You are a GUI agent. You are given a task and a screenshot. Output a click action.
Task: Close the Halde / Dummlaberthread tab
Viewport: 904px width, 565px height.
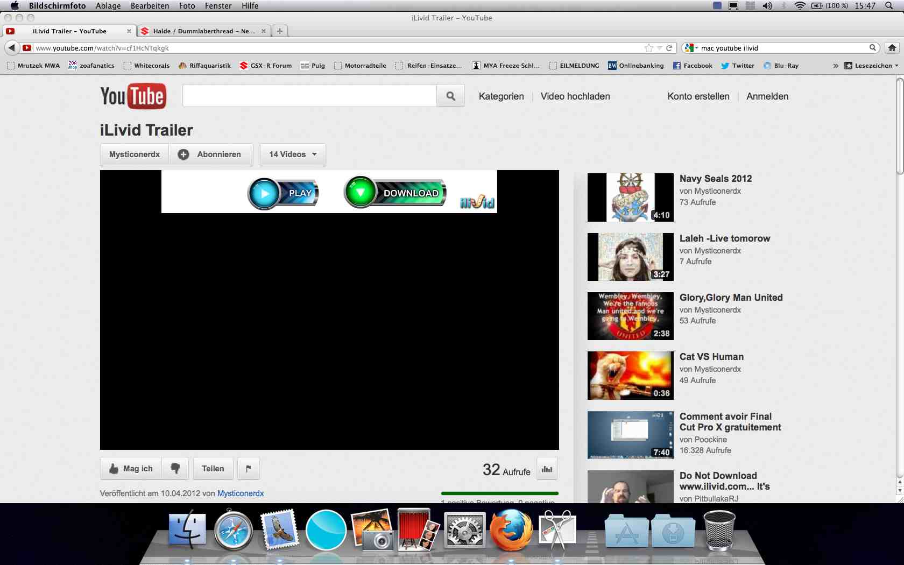pos(264,31)
